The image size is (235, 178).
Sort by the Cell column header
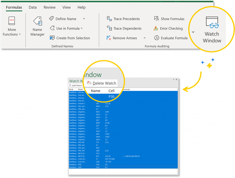(111, 91)
